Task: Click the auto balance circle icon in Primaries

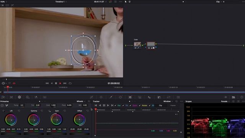Action: [x=2, y=105]
